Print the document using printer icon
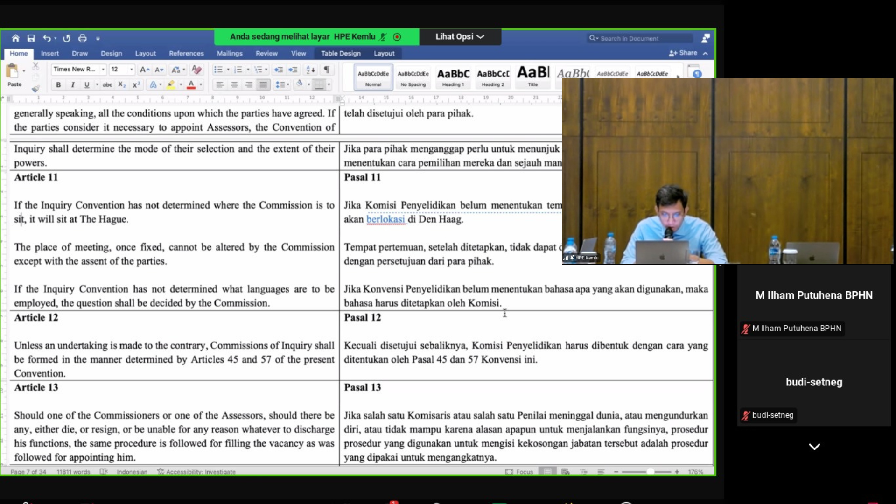 click(x=83, y=38)
